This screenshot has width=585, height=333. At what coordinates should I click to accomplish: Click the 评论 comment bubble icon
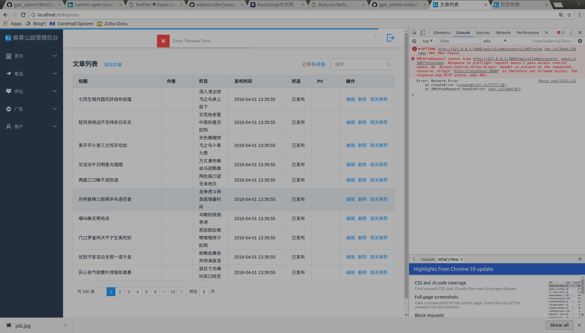coord(9,91)
